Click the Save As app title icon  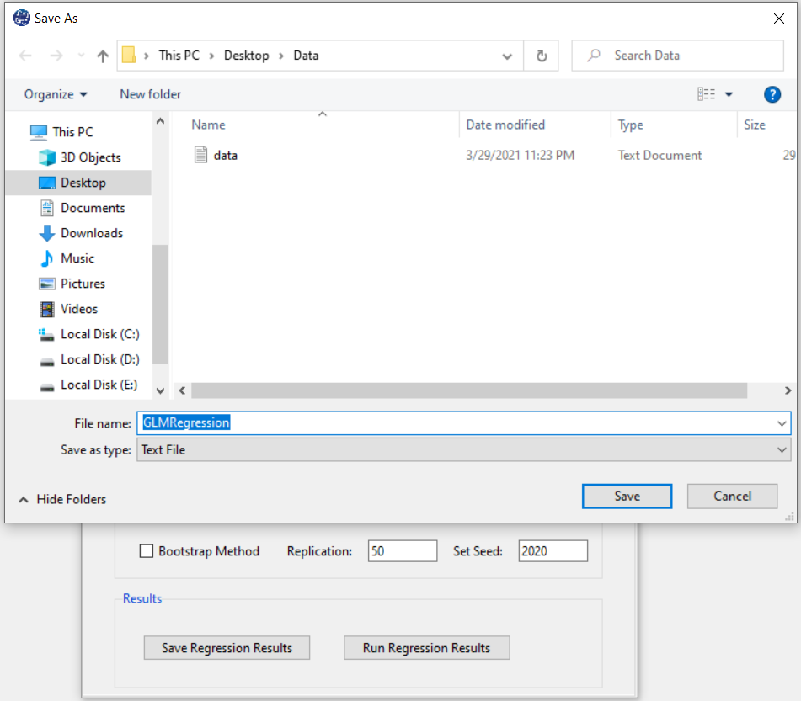pyautogui.click(x=21, y=19)
